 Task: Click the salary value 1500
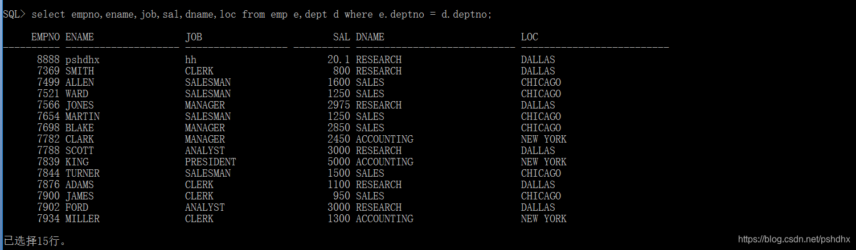[x=339, y=173]
